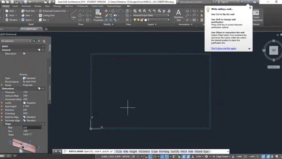Select the Rectangle draw tool
The height and width of the screenshot is (159, 282).
[x=80, y=20]
